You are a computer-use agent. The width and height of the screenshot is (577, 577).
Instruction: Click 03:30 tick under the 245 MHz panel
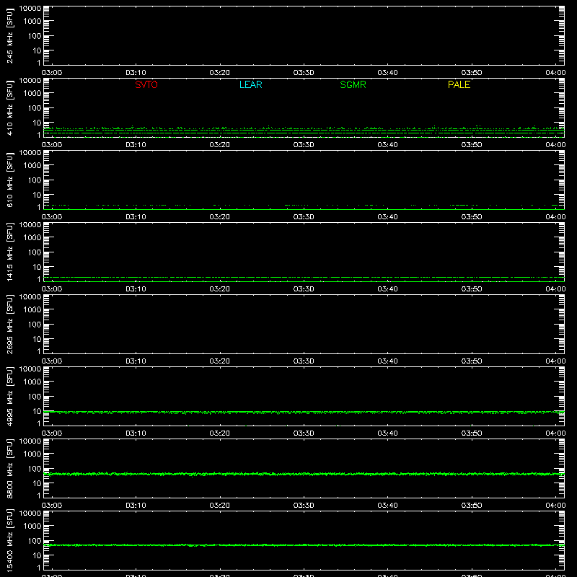point(304,73)
